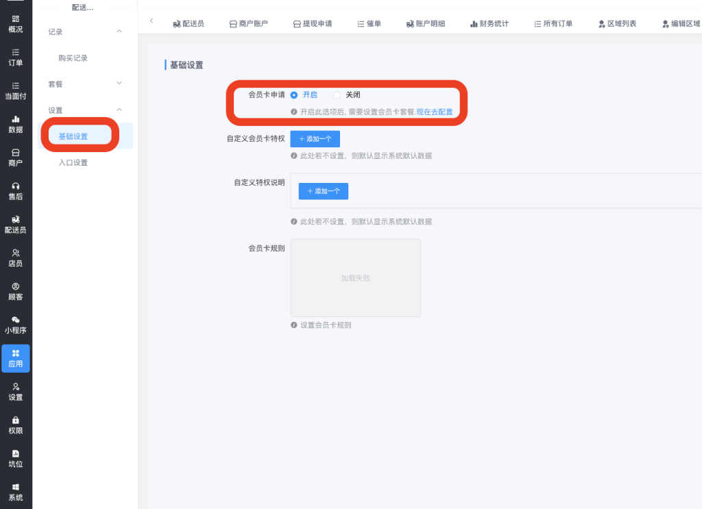
Task: Select the 关闭 radio button
Action: [x=337, y=95]
